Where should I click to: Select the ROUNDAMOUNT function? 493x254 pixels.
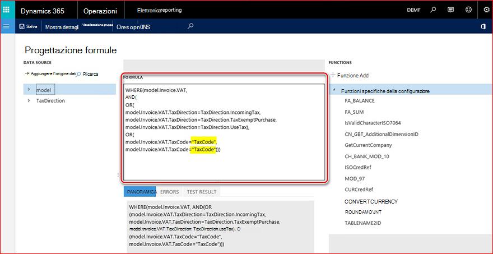pyautogui.click(x=363, y=212)
